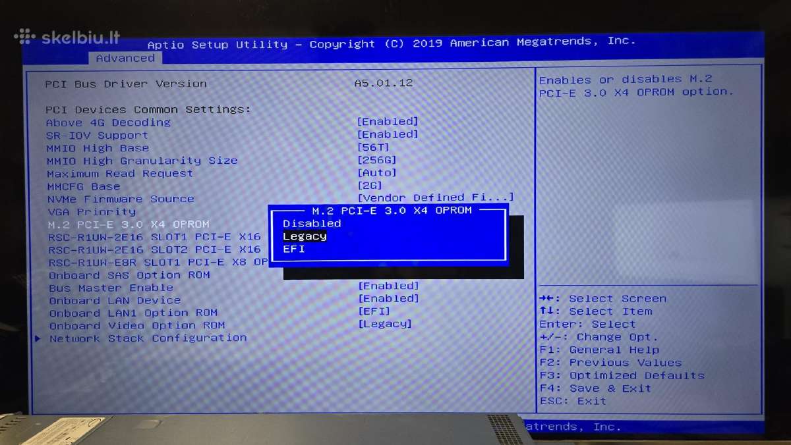
Task: Change Above 4G Decoding value Enabled
Action: [x=388, y=122]
